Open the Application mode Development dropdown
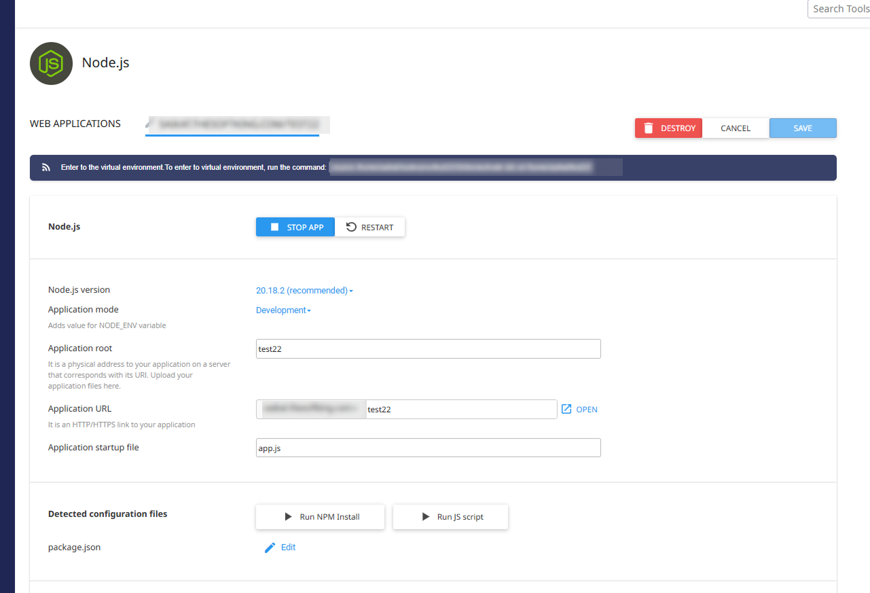The height and width of the screenshot is (593, 870). (x=283, y=310)
